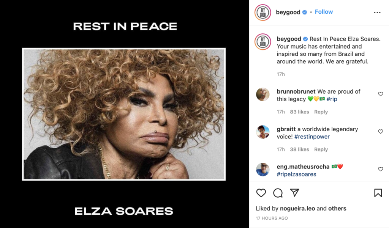This screenshot has height=228, width=389.
Task: Reply to brunnobrunet's comment
Action: tap(321, 112)
